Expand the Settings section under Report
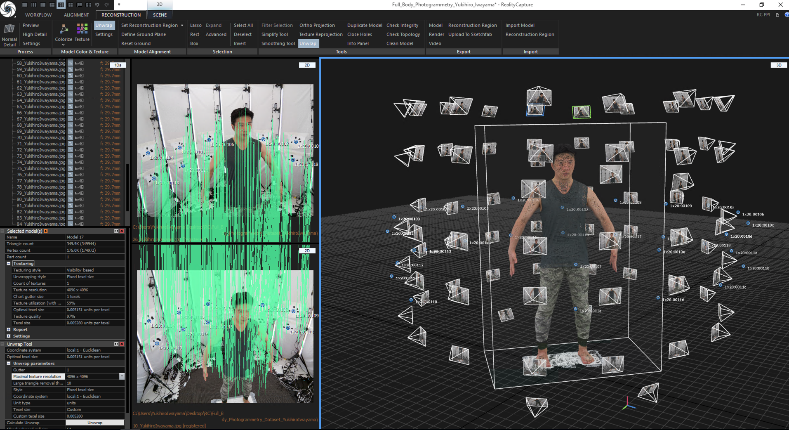 click(9, 336)
